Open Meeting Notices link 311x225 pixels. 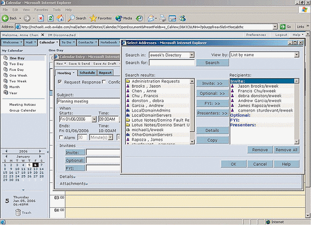22,104
